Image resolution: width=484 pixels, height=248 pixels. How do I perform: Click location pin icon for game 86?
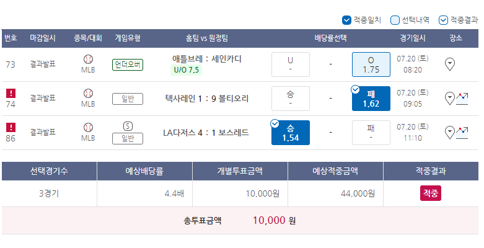tap(451, 132)
